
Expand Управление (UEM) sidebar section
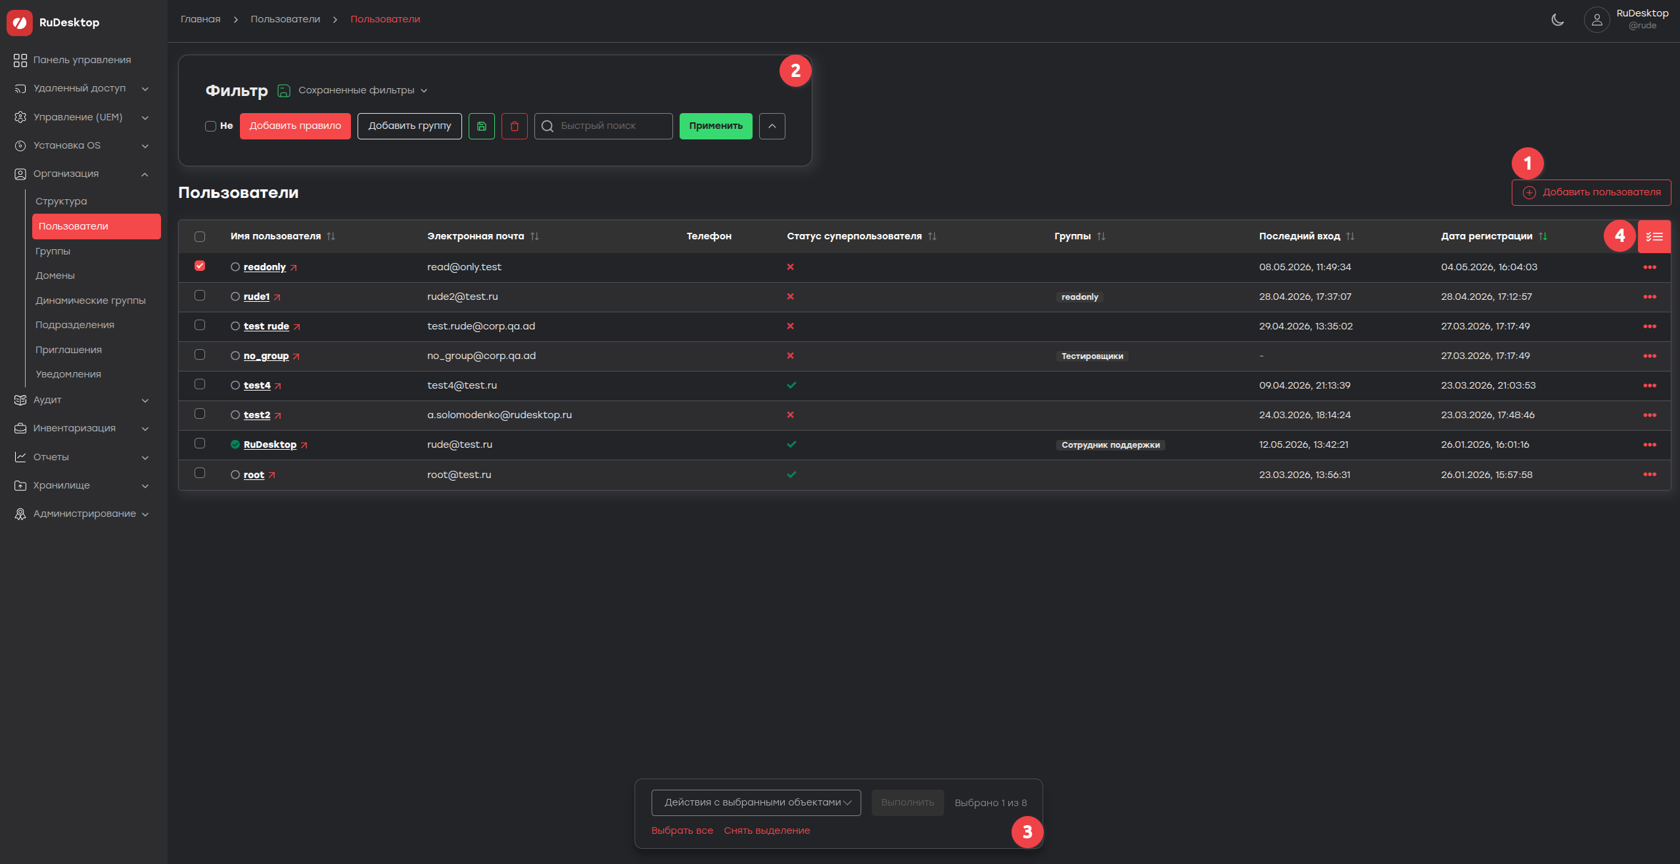pyautogui.click(x=82, y=118)
